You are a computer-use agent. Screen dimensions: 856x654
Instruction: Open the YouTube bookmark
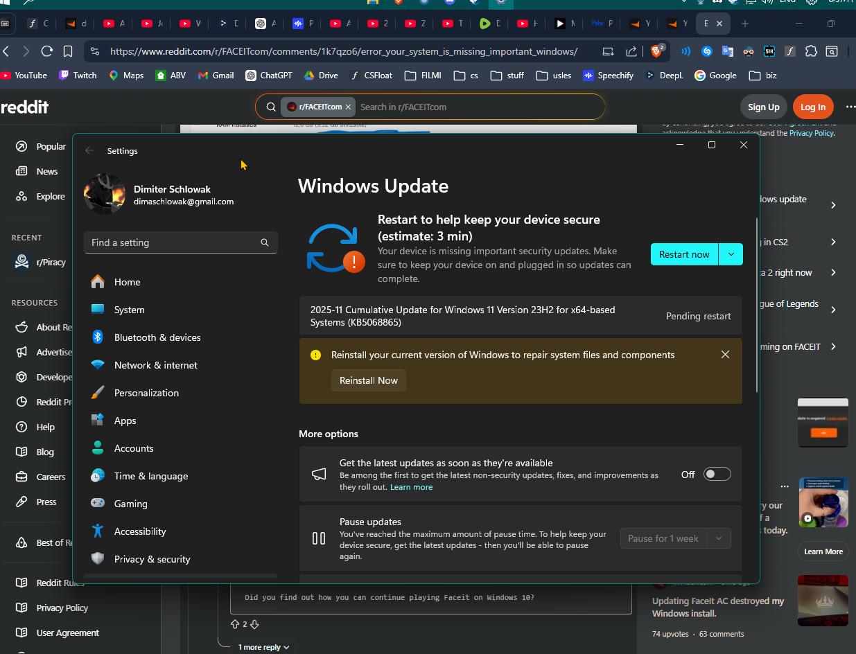[24, 75]
